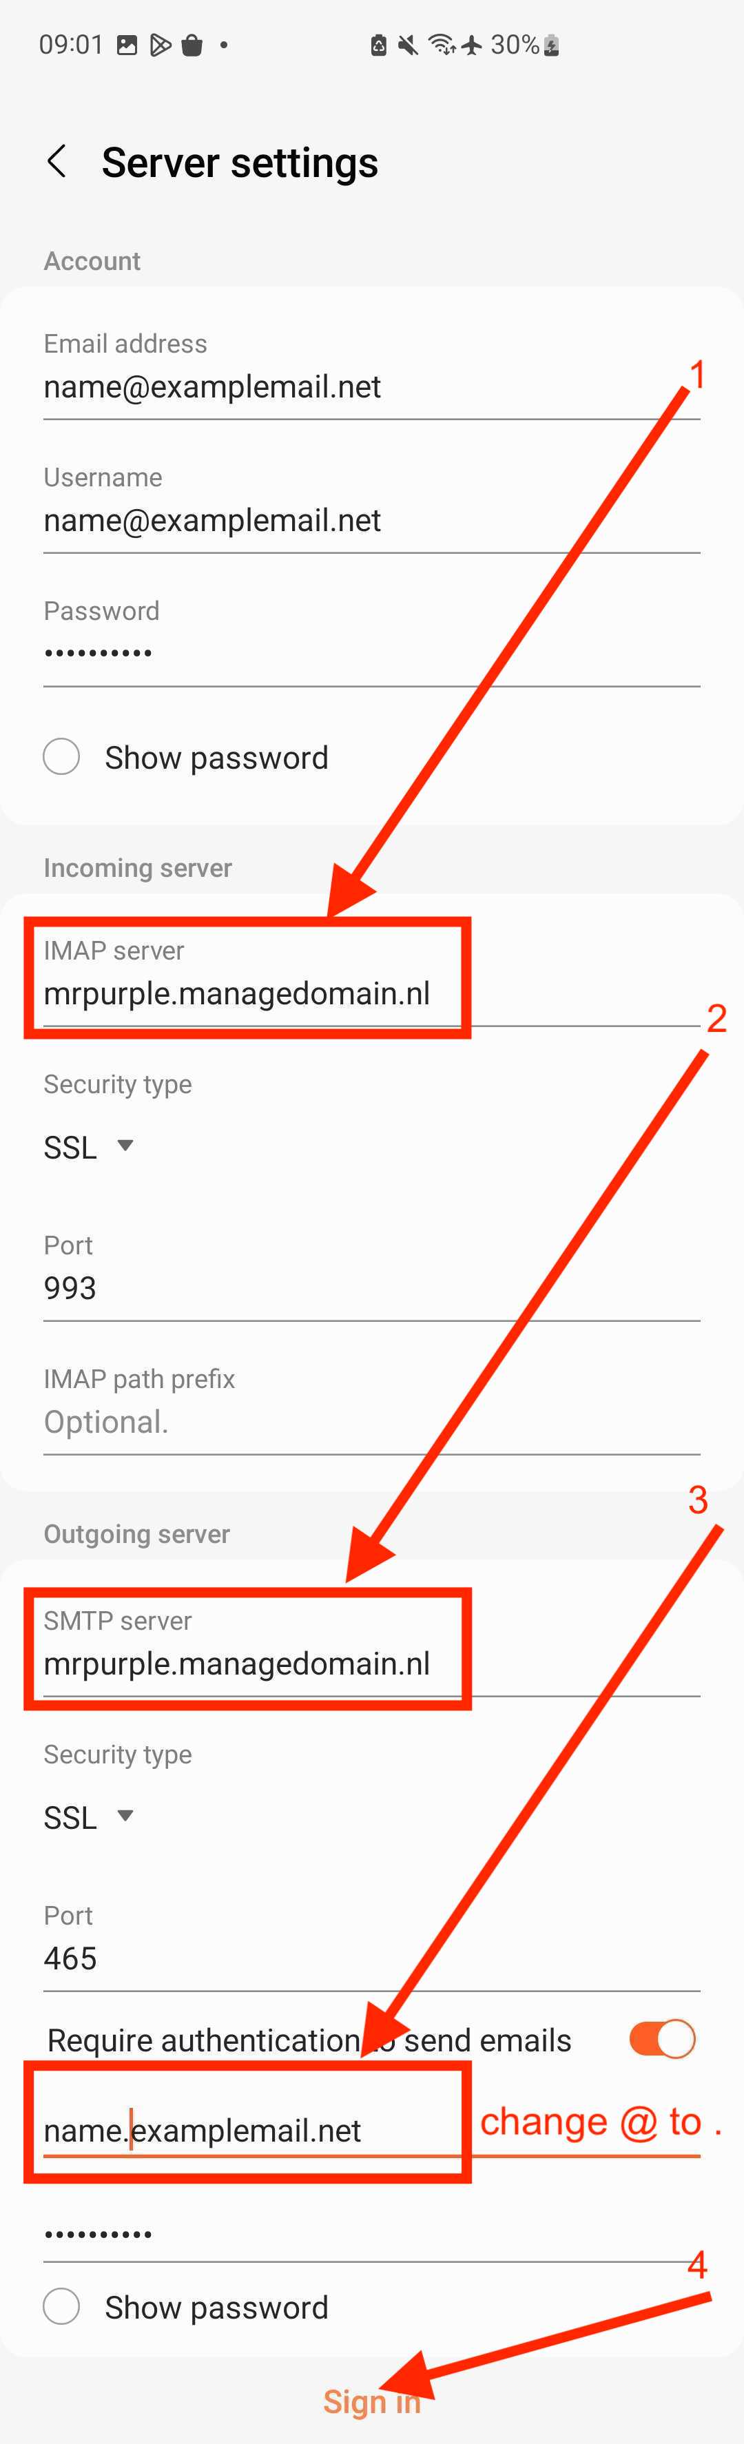Tap the airplane mode status icon
This screenshot has width=744, height=2444.
click(x=472, y=45)
